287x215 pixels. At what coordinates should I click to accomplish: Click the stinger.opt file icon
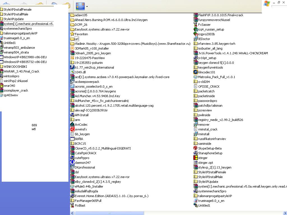[x=195, y=162]
